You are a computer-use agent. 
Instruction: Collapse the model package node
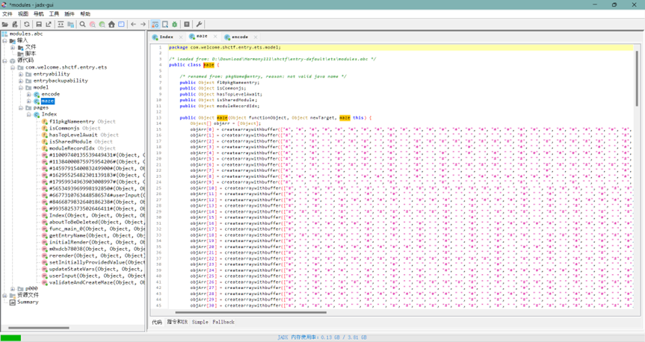pyautogui.click(x=21, y=87)
